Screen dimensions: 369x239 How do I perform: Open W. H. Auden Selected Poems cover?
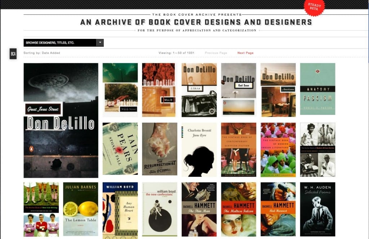click(x=318, y=209)
